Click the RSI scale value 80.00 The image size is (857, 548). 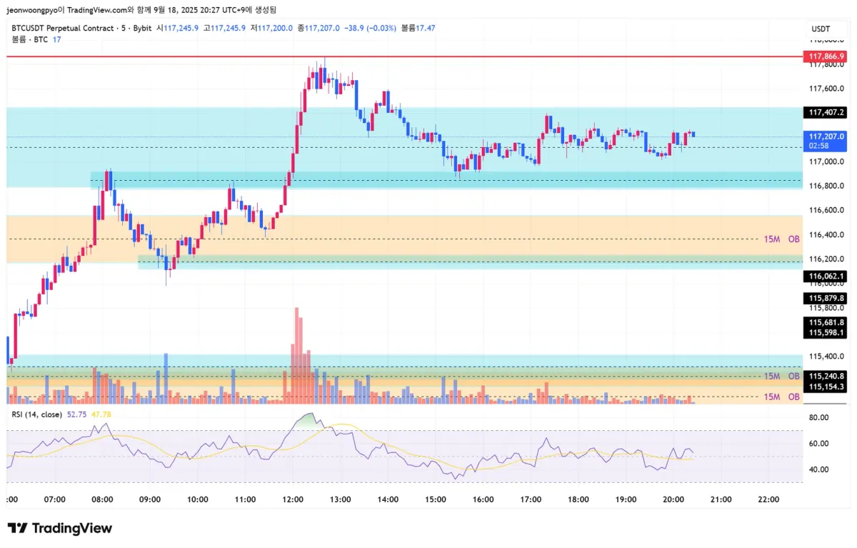819,417
